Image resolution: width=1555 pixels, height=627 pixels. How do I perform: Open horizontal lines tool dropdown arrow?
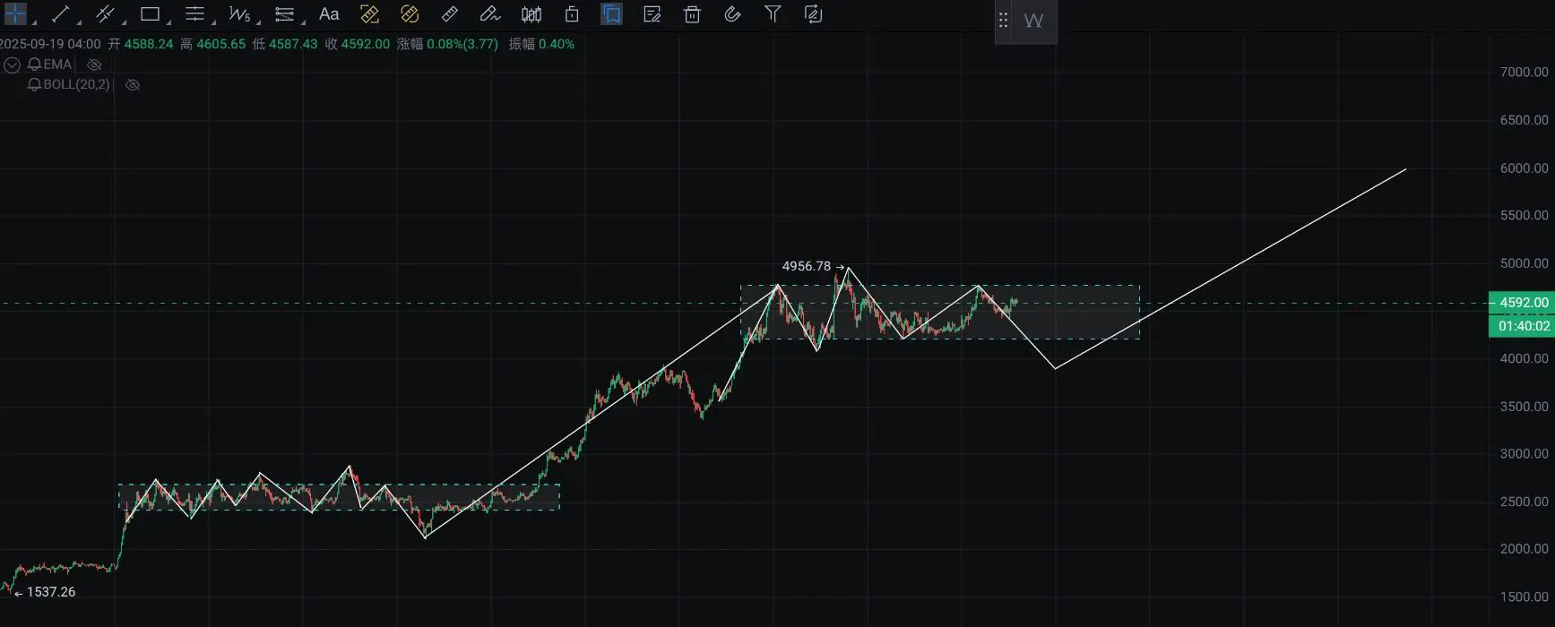(213, 21)
